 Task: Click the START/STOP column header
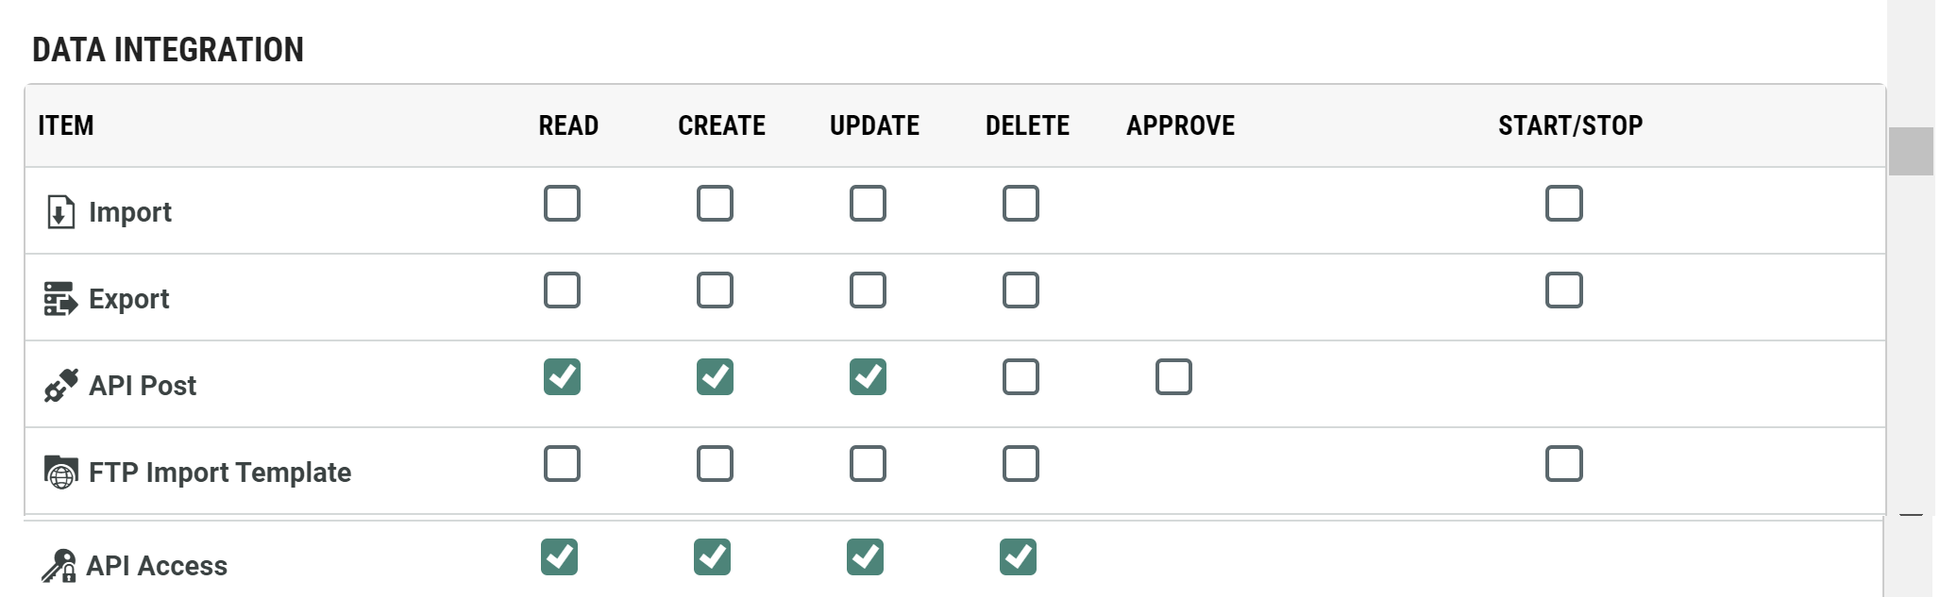pyautogui.click(x=1570, y=125)
